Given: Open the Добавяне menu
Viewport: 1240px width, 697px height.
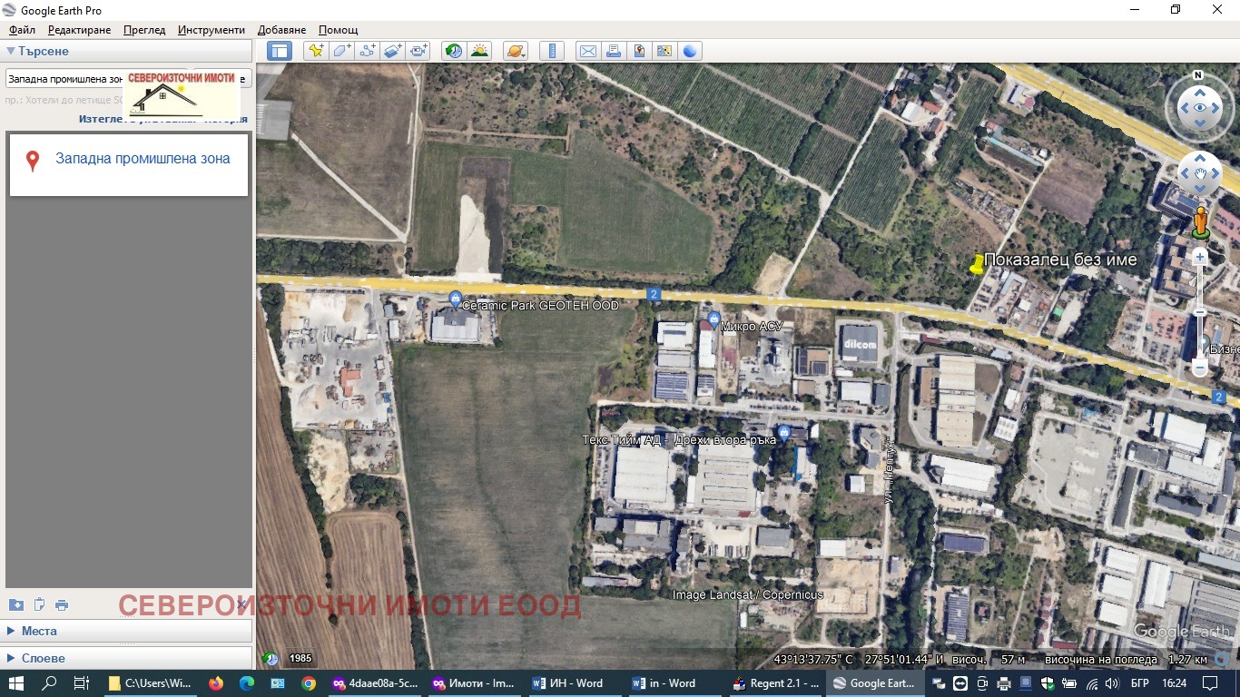Looking at the screenshot, I should pos(281,30).
